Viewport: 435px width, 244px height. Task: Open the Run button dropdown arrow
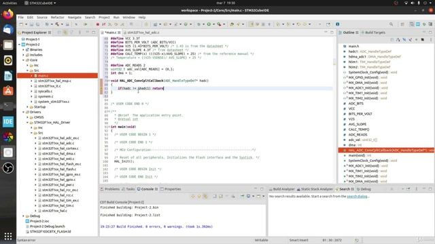pos(213,24)
